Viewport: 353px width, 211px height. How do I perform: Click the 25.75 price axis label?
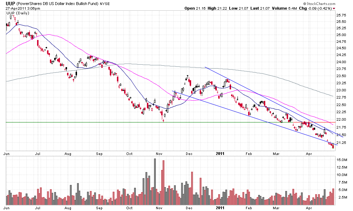coord(342,15)
